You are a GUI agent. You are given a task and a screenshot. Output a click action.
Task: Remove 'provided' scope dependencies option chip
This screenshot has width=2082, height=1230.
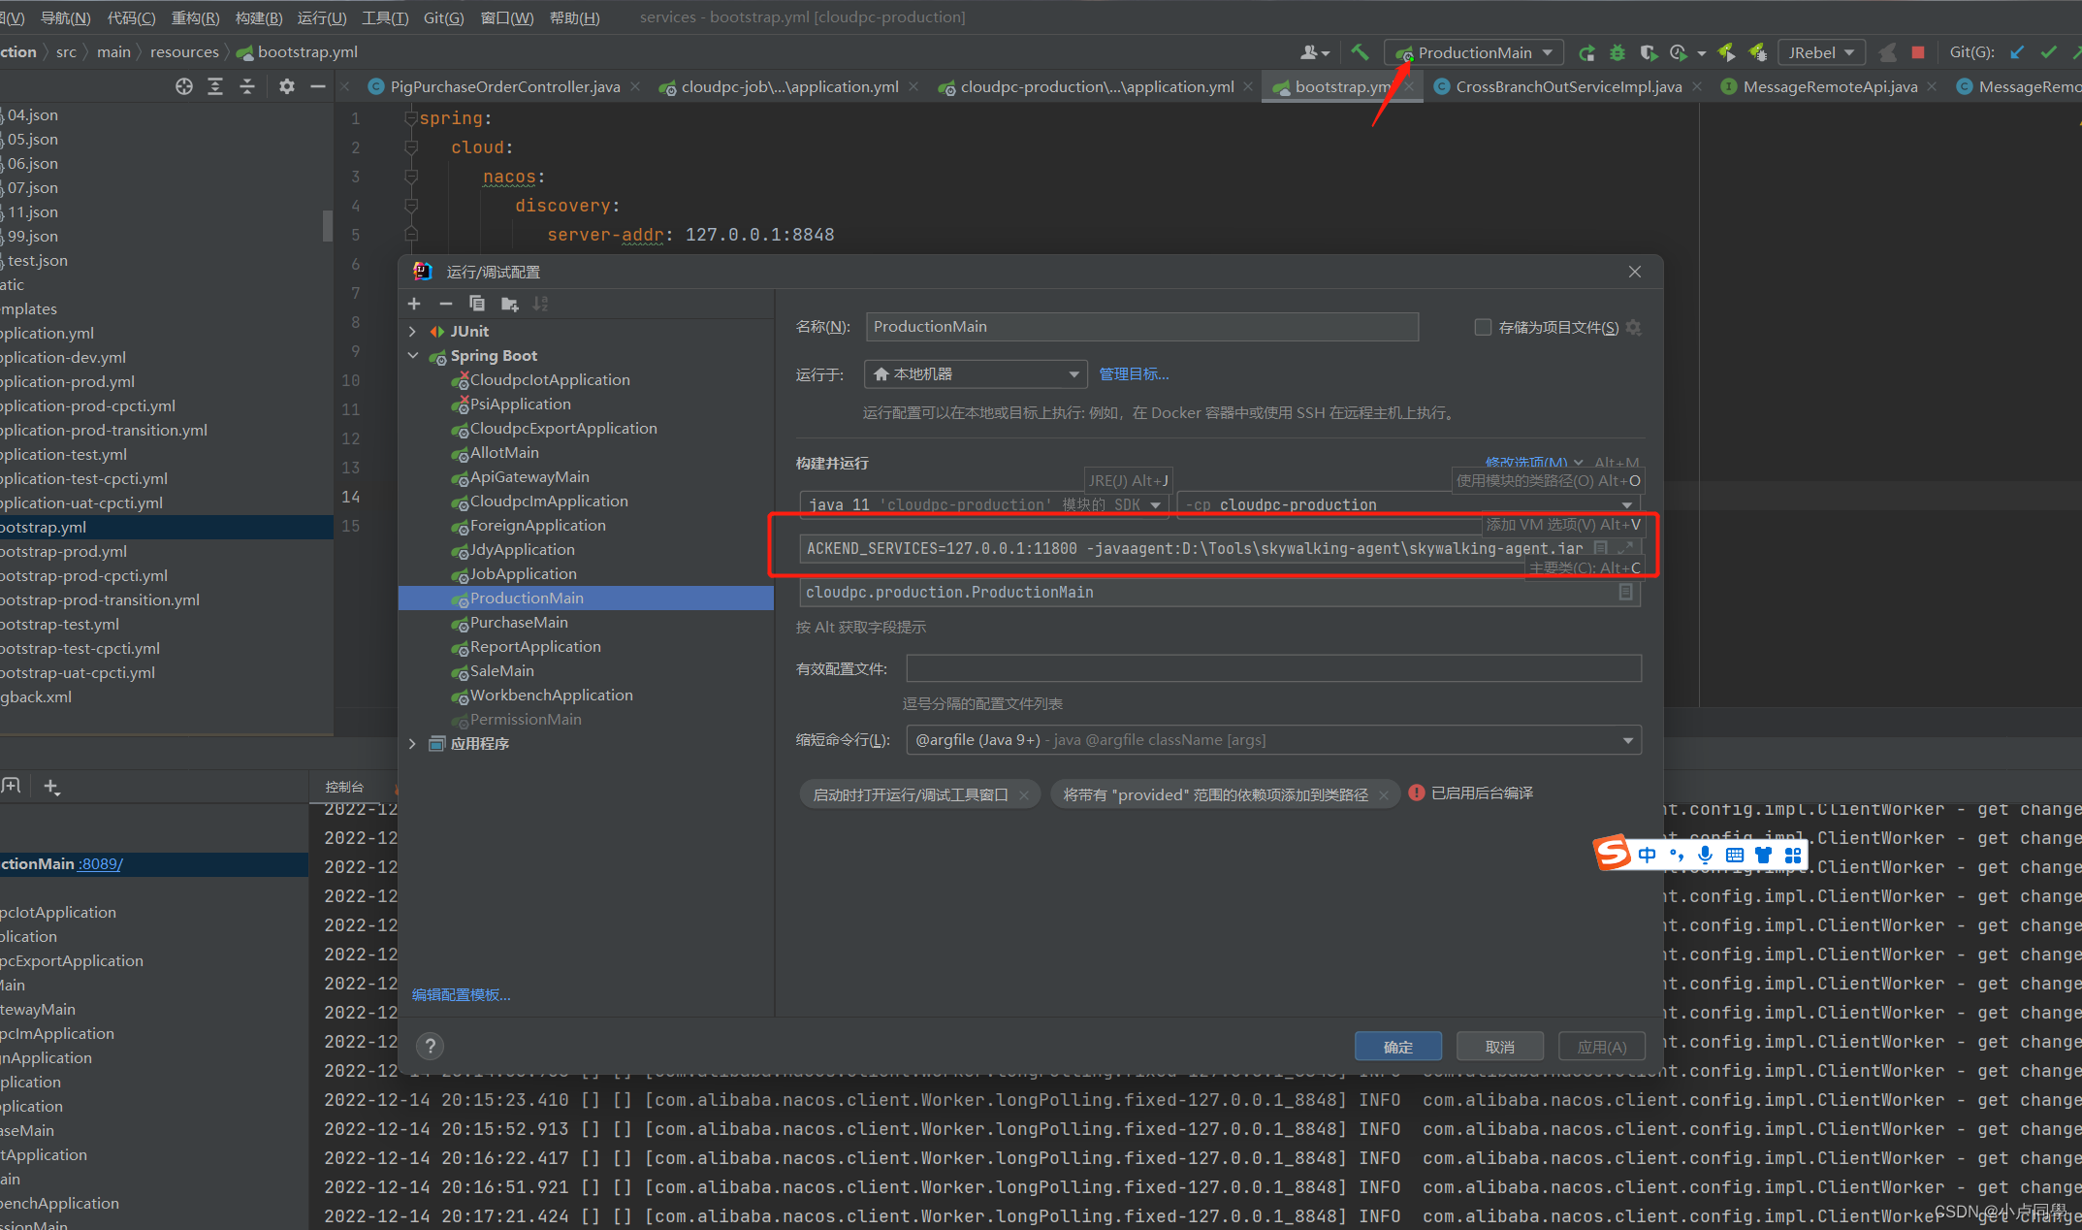(x=1384, y=795)
